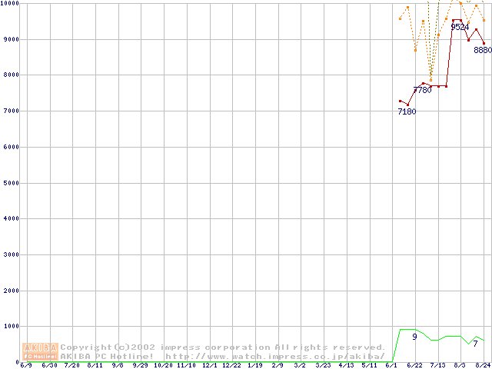Pick the 10/20 date axis label
Image resolution: width=492 pixels, height=369 pixels.
pos(163,366)
